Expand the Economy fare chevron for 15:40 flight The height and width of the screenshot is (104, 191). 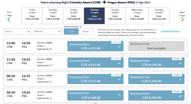[x=119, y=47]
